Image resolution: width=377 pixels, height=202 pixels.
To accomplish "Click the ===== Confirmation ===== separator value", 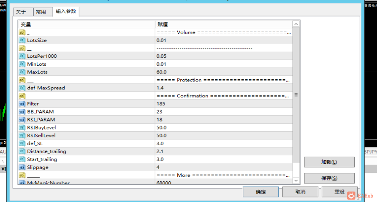I will (x=222, y=96).
